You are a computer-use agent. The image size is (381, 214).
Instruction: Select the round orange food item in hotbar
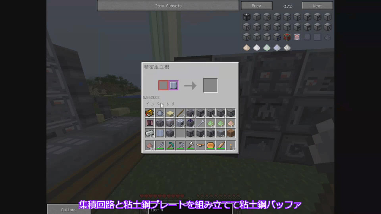click(211, 145)
